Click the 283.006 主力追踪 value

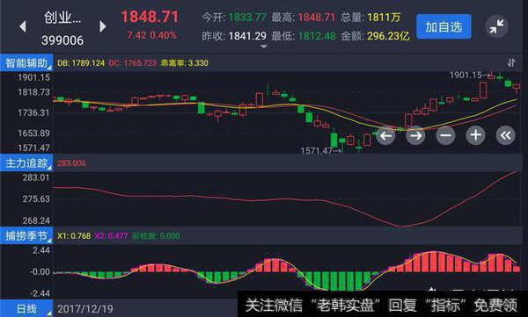(x=71, y=163)
